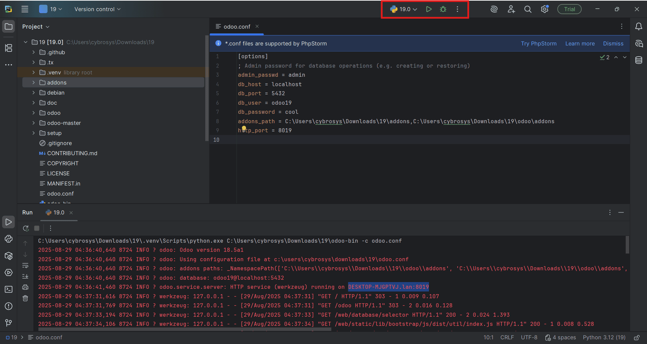This screenshot has height=344, width=647.
Task: Click the Project tree vertical scrollbar
Action: click(x=207, y=88)
